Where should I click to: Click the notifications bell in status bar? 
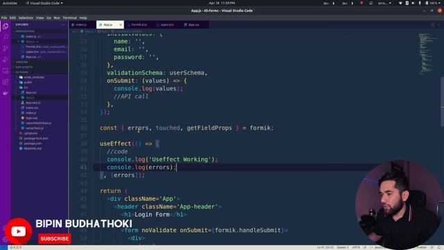click(x=439, y=247)
